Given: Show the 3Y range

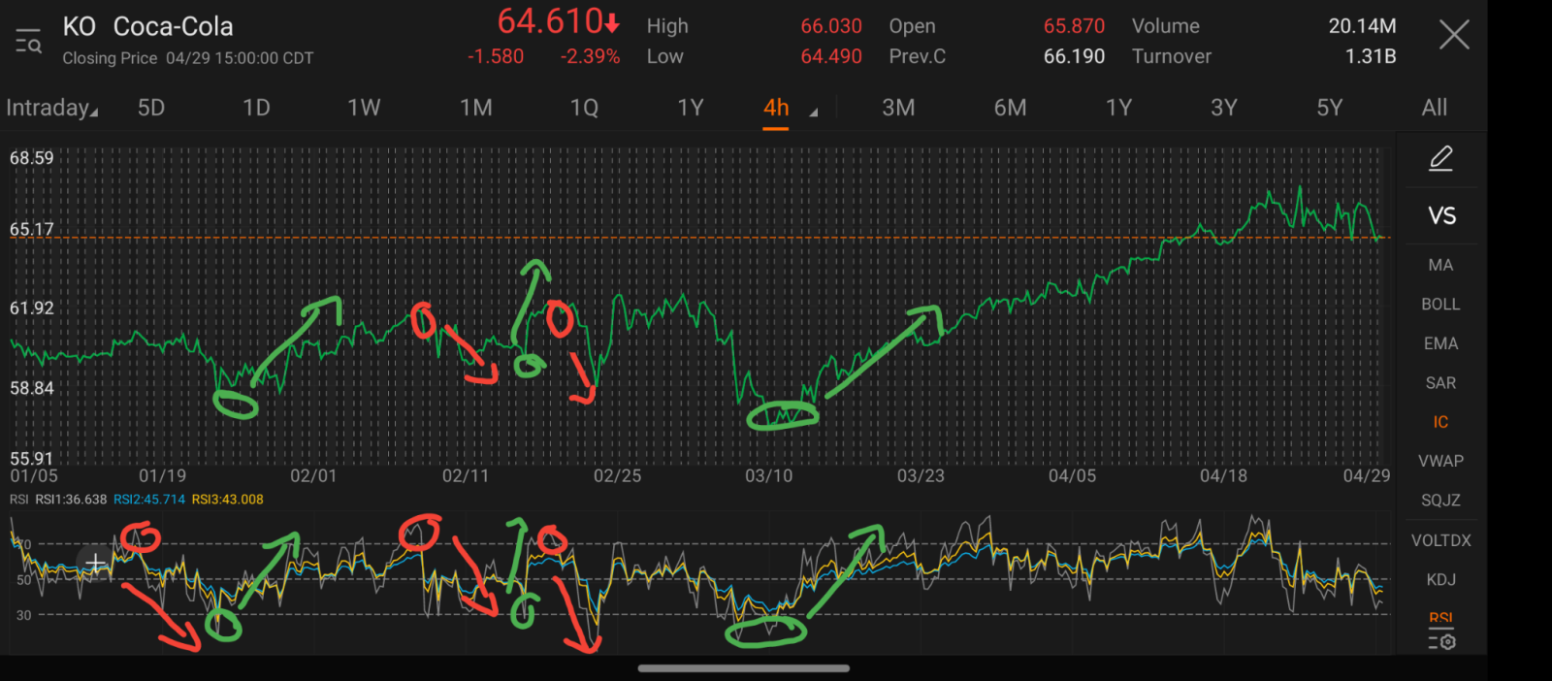Looking at the screenshot, I should click(x=1224, y=108).
